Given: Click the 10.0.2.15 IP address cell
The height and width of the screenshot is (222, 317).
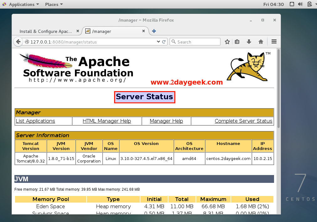Looking at the screenshot, I should [x=263, y=159].
